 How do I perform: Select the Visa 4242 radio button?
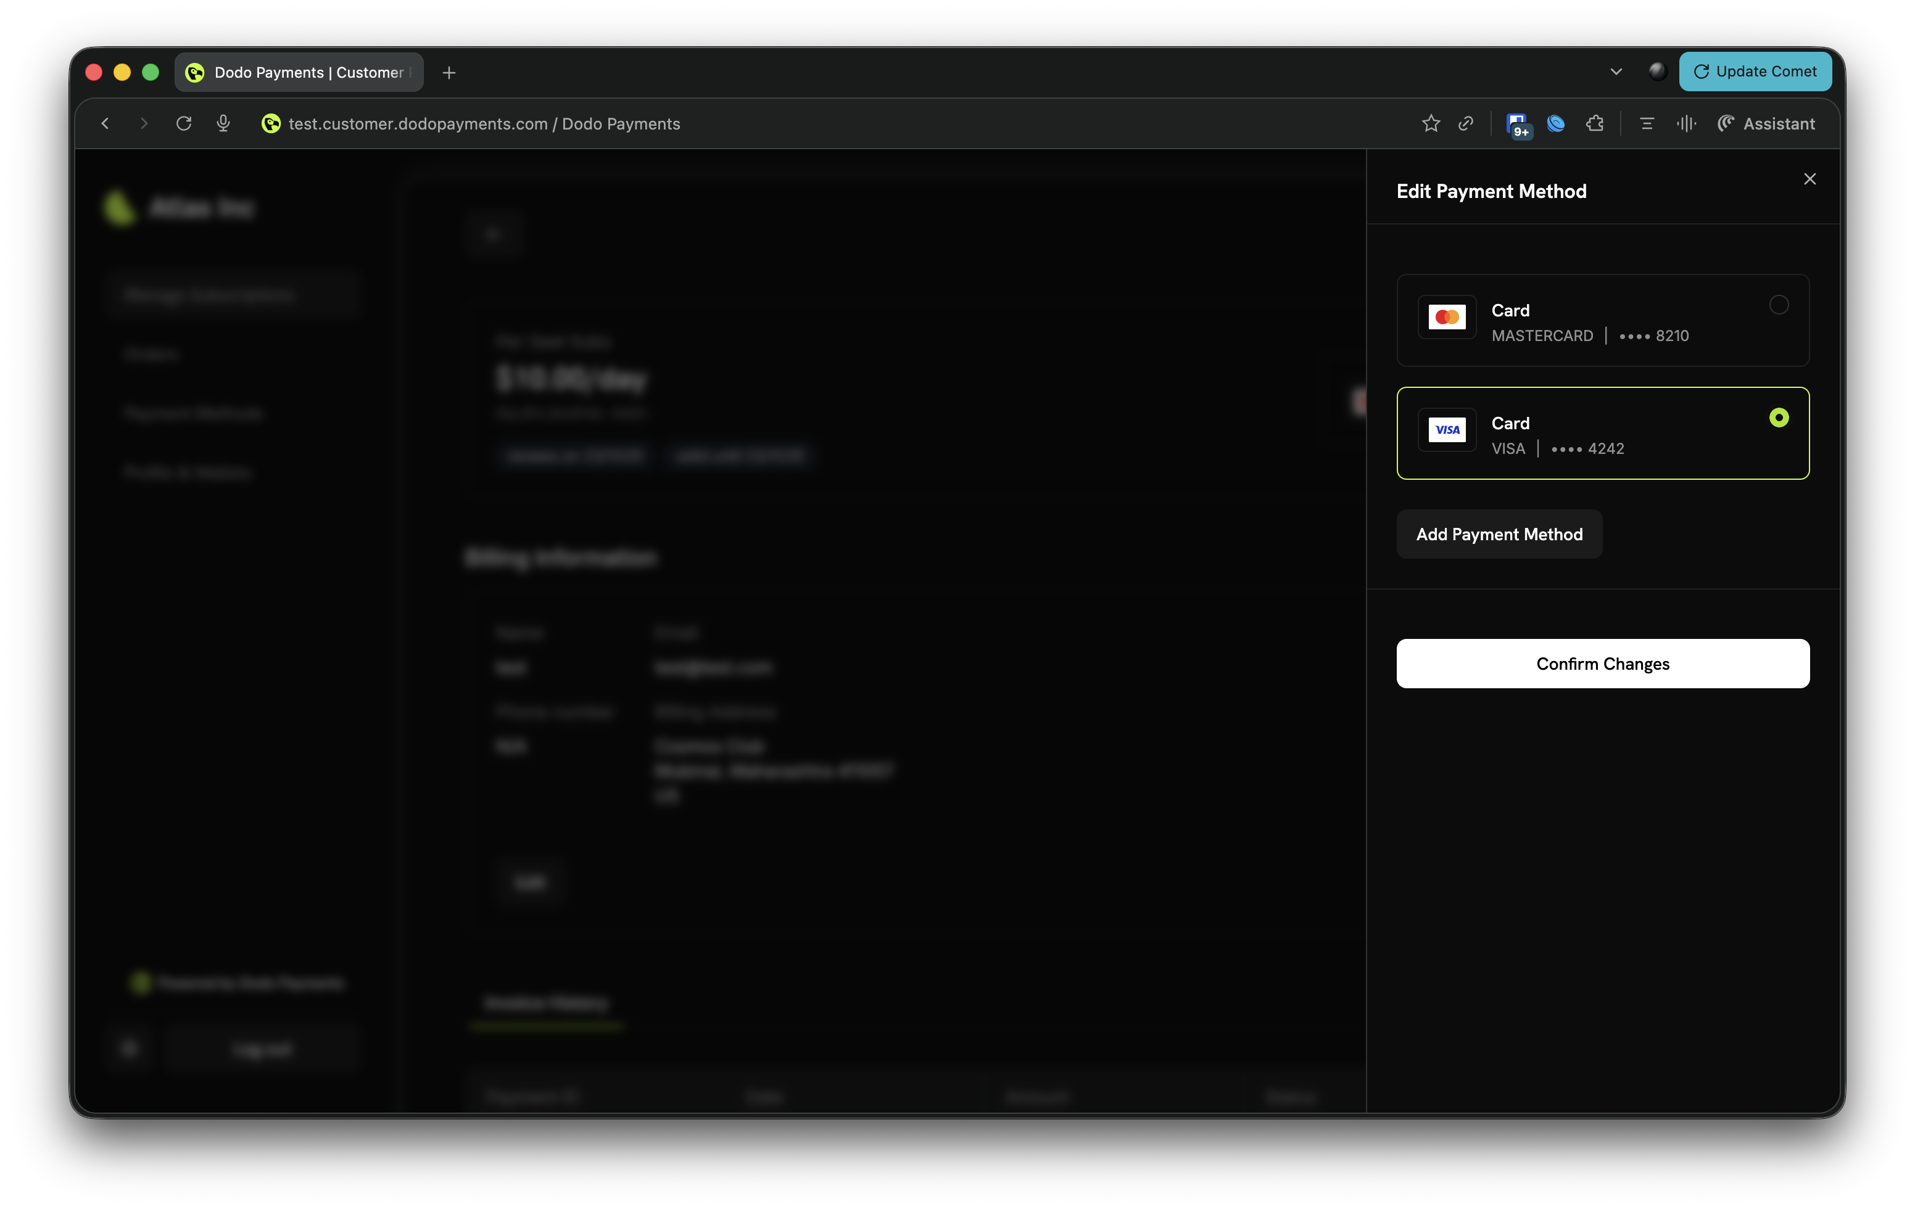click(x=1778, y=418)
